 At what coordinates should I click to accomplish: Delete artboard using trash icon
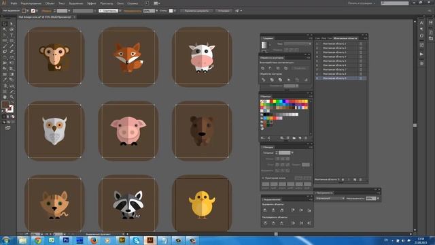[361, 180]
